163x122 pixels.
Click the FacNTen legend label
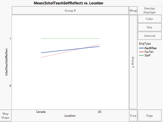coord(150,48)
